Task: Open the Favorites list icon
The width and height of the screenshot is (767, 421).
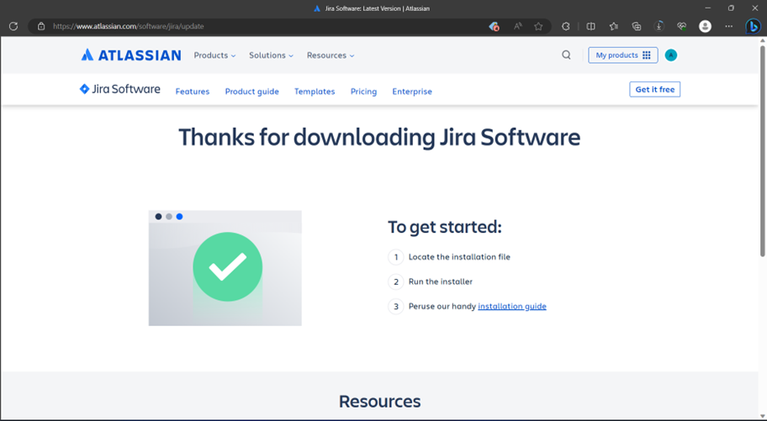Action: (x=614, y=26)
